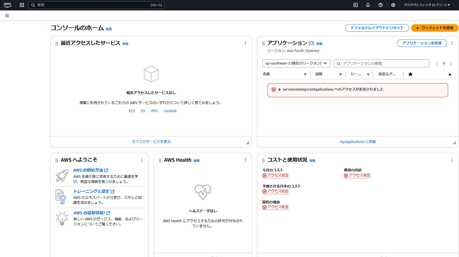The height and width of the screenshot is (257, 459).
Task: Click the ウィジェットを追加 button
Action: [x=435, y=28]
